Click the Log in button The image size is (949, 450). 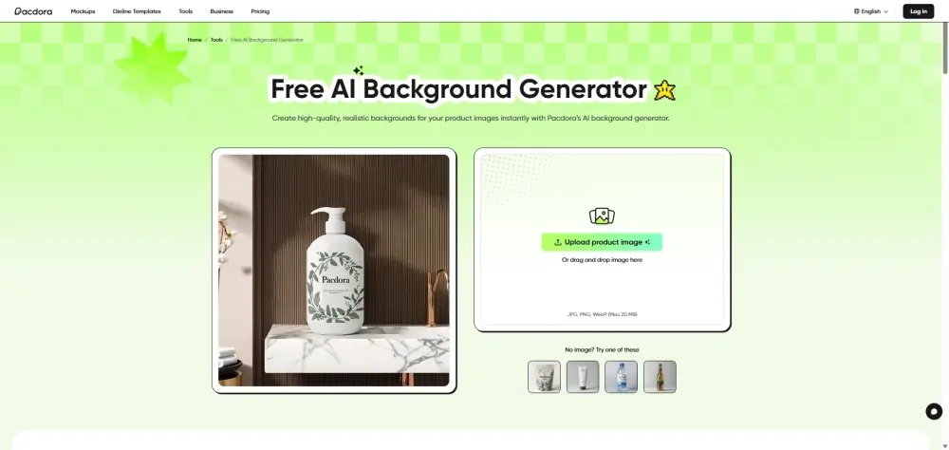pos(918,10)
